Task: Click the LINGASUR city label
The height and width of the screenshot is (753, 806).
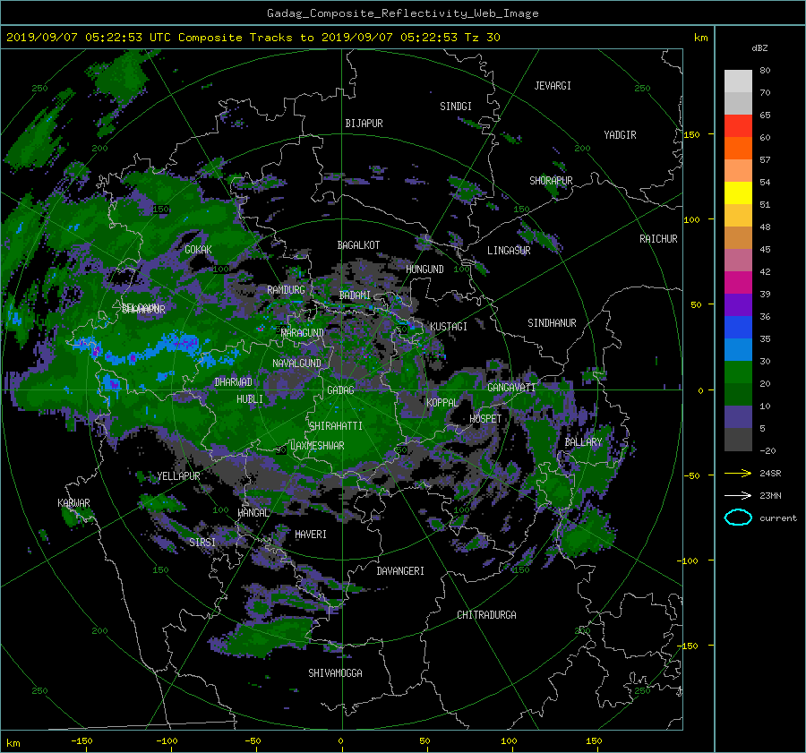Action: pyautogui.click(x=509, y=251)
